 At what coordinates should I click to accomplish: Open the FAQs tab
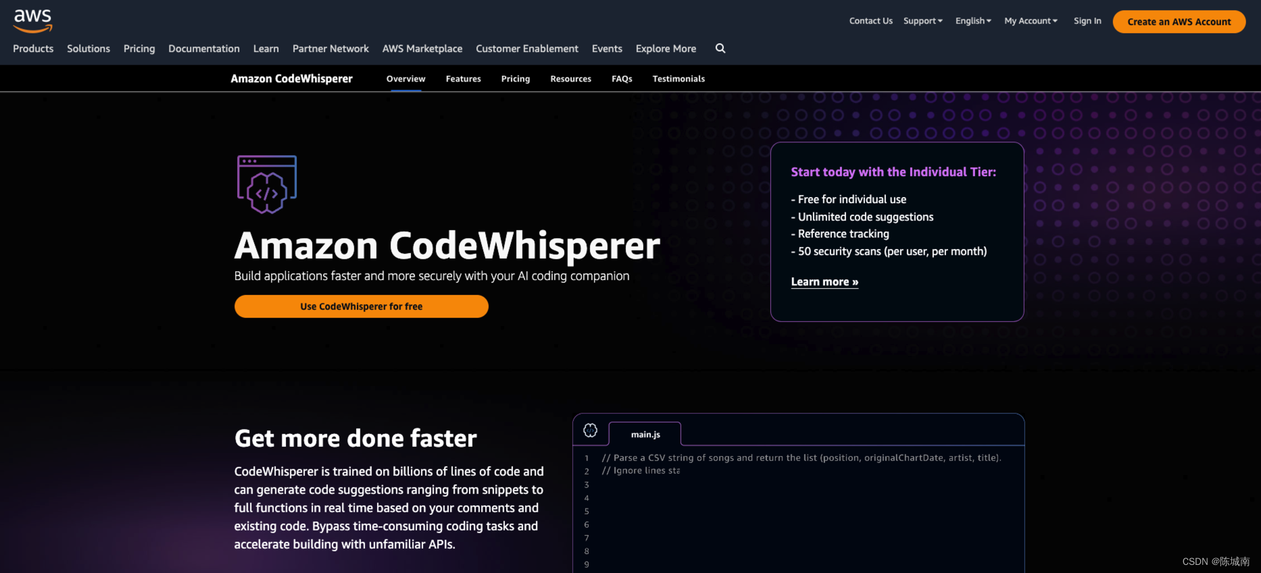(622, 79)
